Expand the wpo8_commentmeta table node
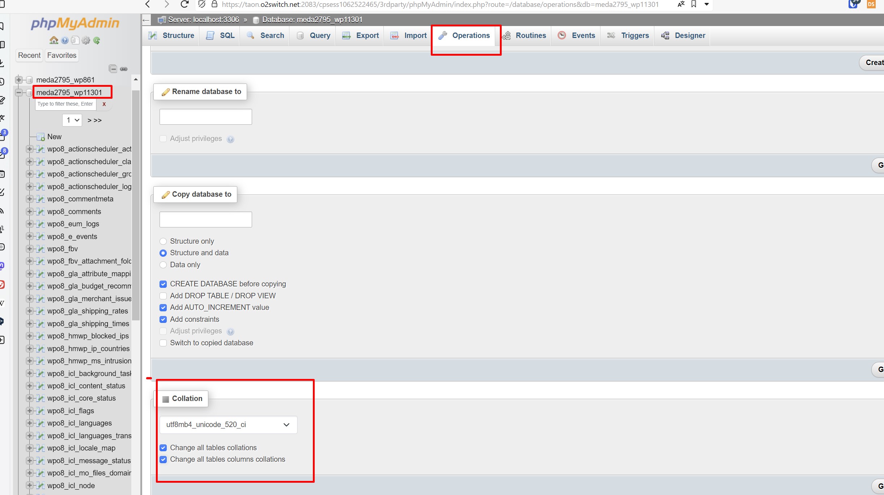Screen dimensions: 884x495 30,199
